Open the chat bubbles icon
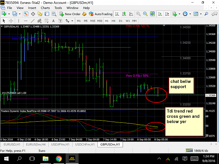Image resolution: width=219 pixels, height=164 pixels. (214, 14)
